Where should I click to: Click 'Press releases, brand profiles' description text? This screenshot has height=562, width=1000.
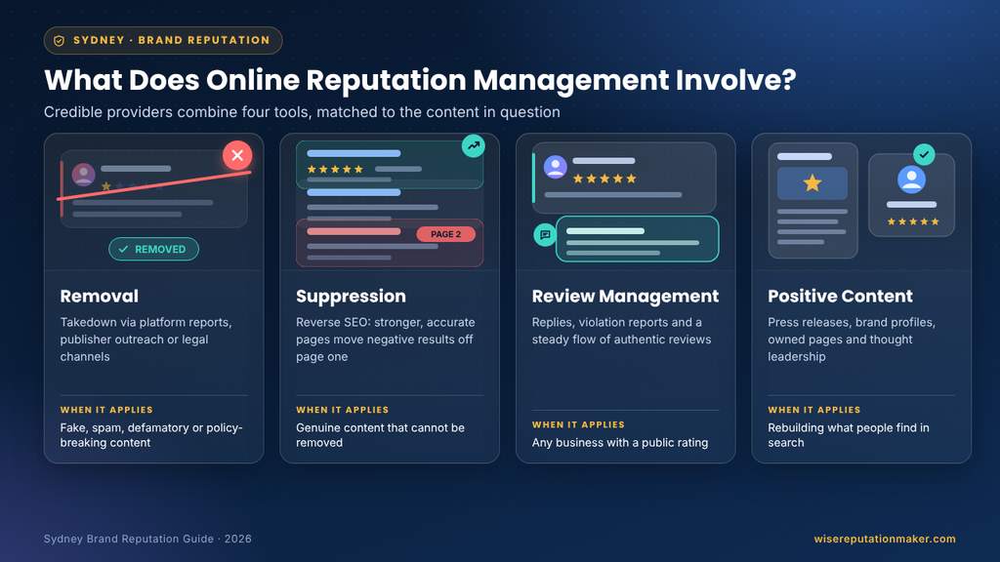[x=852, y=340]
